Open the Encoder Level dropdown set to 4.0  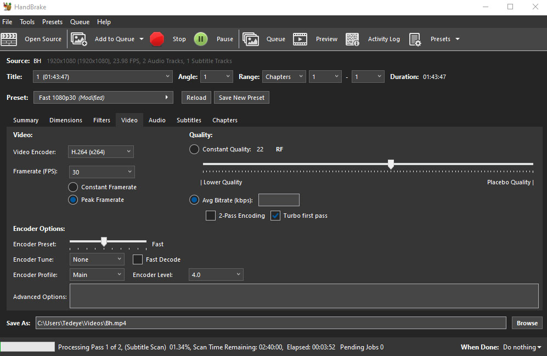tap(216, 275)
